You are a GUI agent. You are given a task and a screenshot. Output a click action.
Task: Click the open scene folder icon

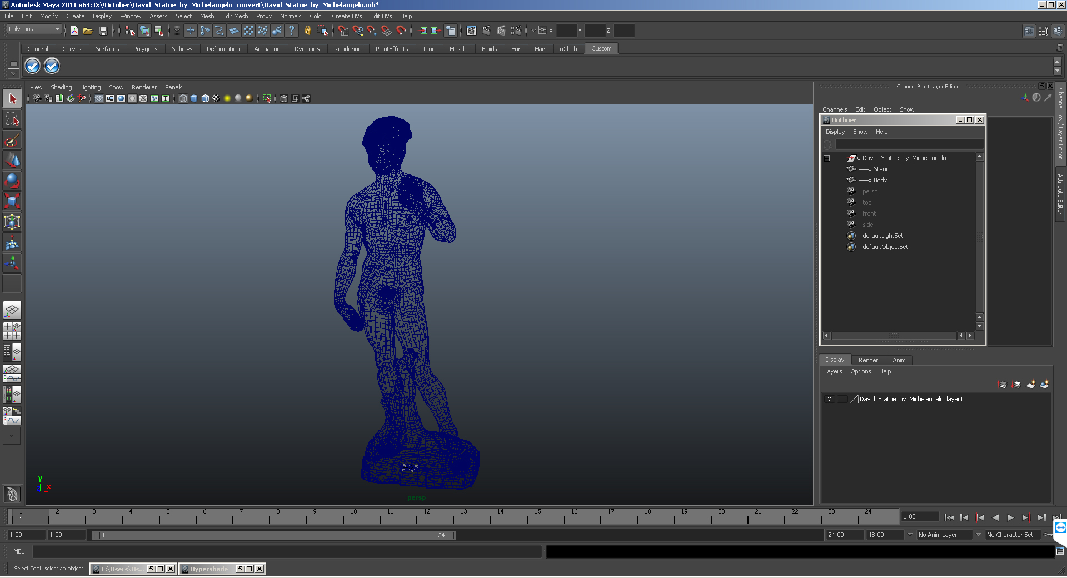pyautogui.click(x=88, y=31)
